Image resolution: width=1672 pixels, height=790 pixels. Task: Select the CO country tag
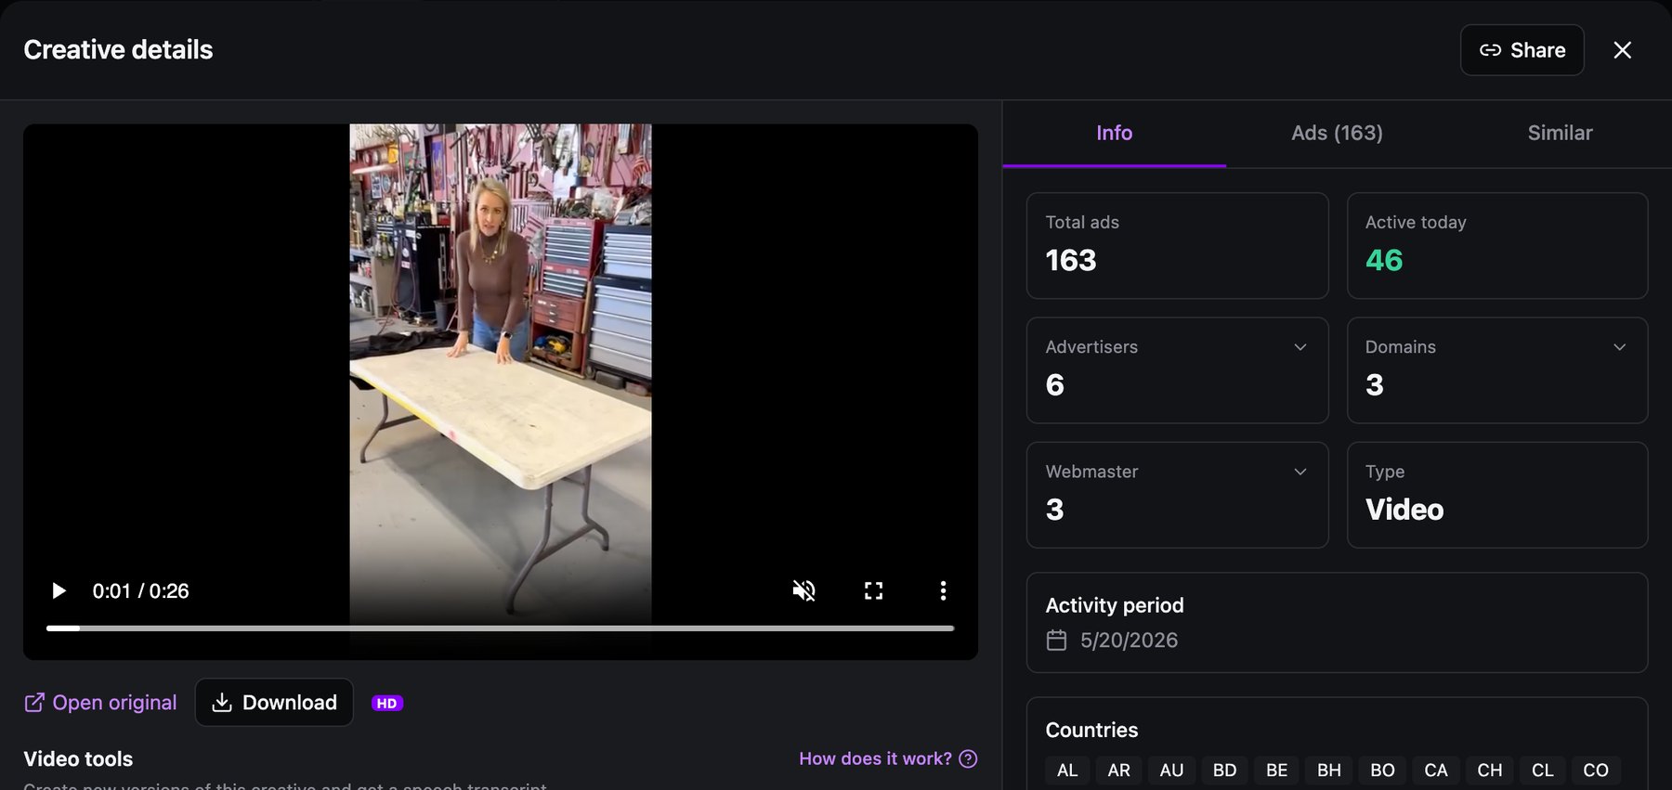click(x=1596, y=771)
